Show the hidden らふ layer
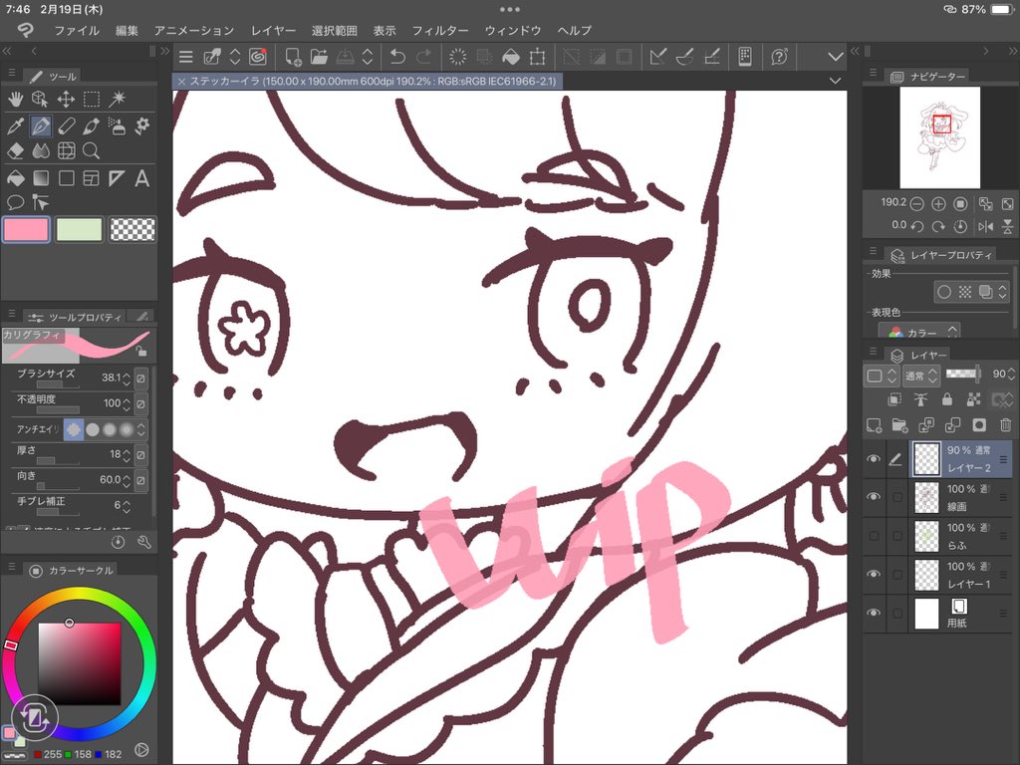Image resolution: width=1020 pixels, height=765 pixels. pos(874,536)
